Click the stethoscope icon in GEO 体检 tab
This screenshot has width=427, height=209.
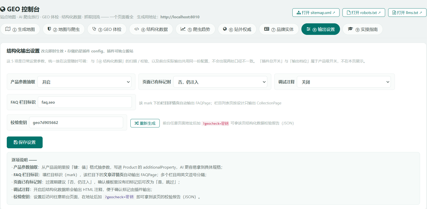tap(94, 29)
